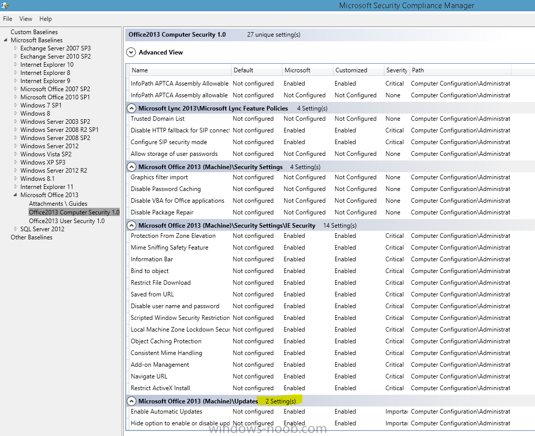Image resolution: width=535 pixels, height=436 pixels.
Task: Select Office2013 User Security 1.0 baseline
Action: pyautogui.click(x=67, y=221)
